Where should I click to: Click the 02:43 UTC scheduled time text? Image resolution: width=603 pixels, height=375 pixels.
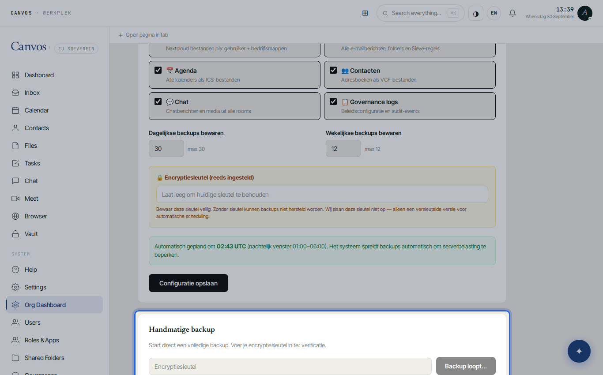(231, 247)
